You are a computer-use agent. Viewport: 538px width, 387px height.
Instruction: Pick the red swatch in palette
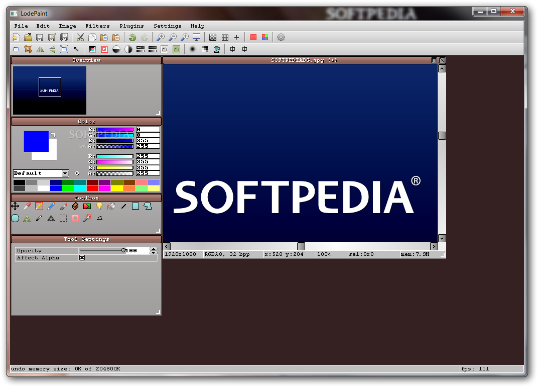coord(93,188)
